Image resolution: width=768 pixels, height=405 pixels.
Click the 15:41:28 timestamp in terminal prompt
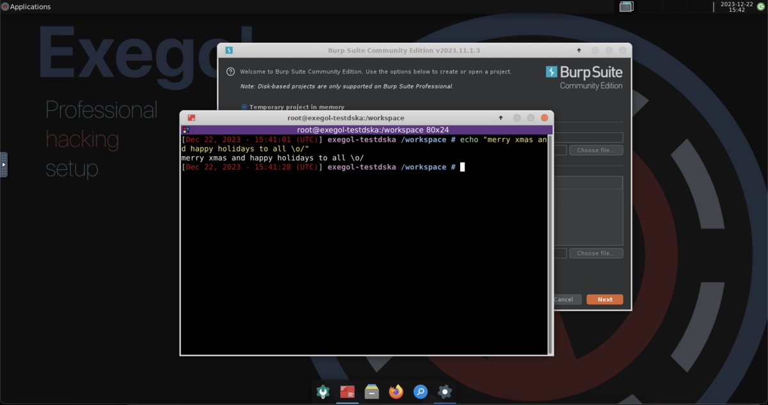coord(273,167)
